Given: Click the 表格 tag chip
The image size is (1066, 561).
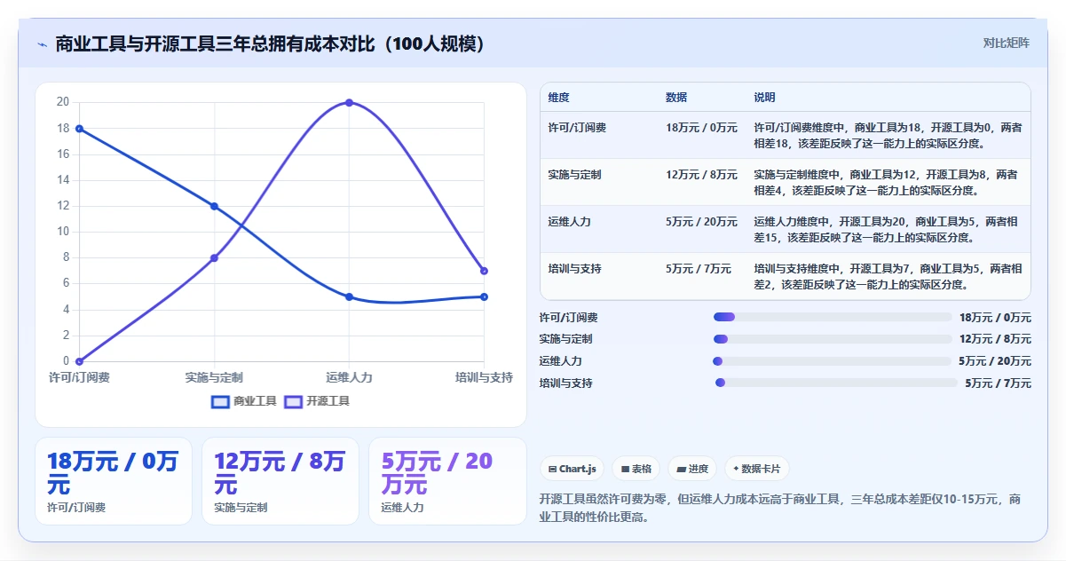Looking at the screenshot, I should click(x=636, y=469).
